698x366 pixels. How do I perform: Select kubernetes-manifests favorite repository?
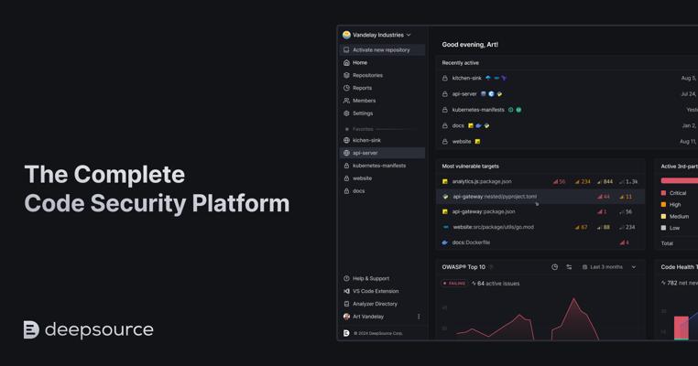tap(378, 166)
